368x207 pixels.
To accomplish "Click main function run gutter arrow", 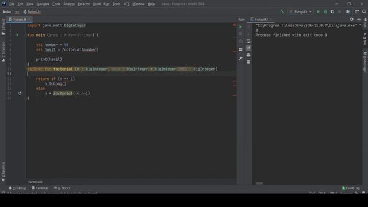I will 17,35.
